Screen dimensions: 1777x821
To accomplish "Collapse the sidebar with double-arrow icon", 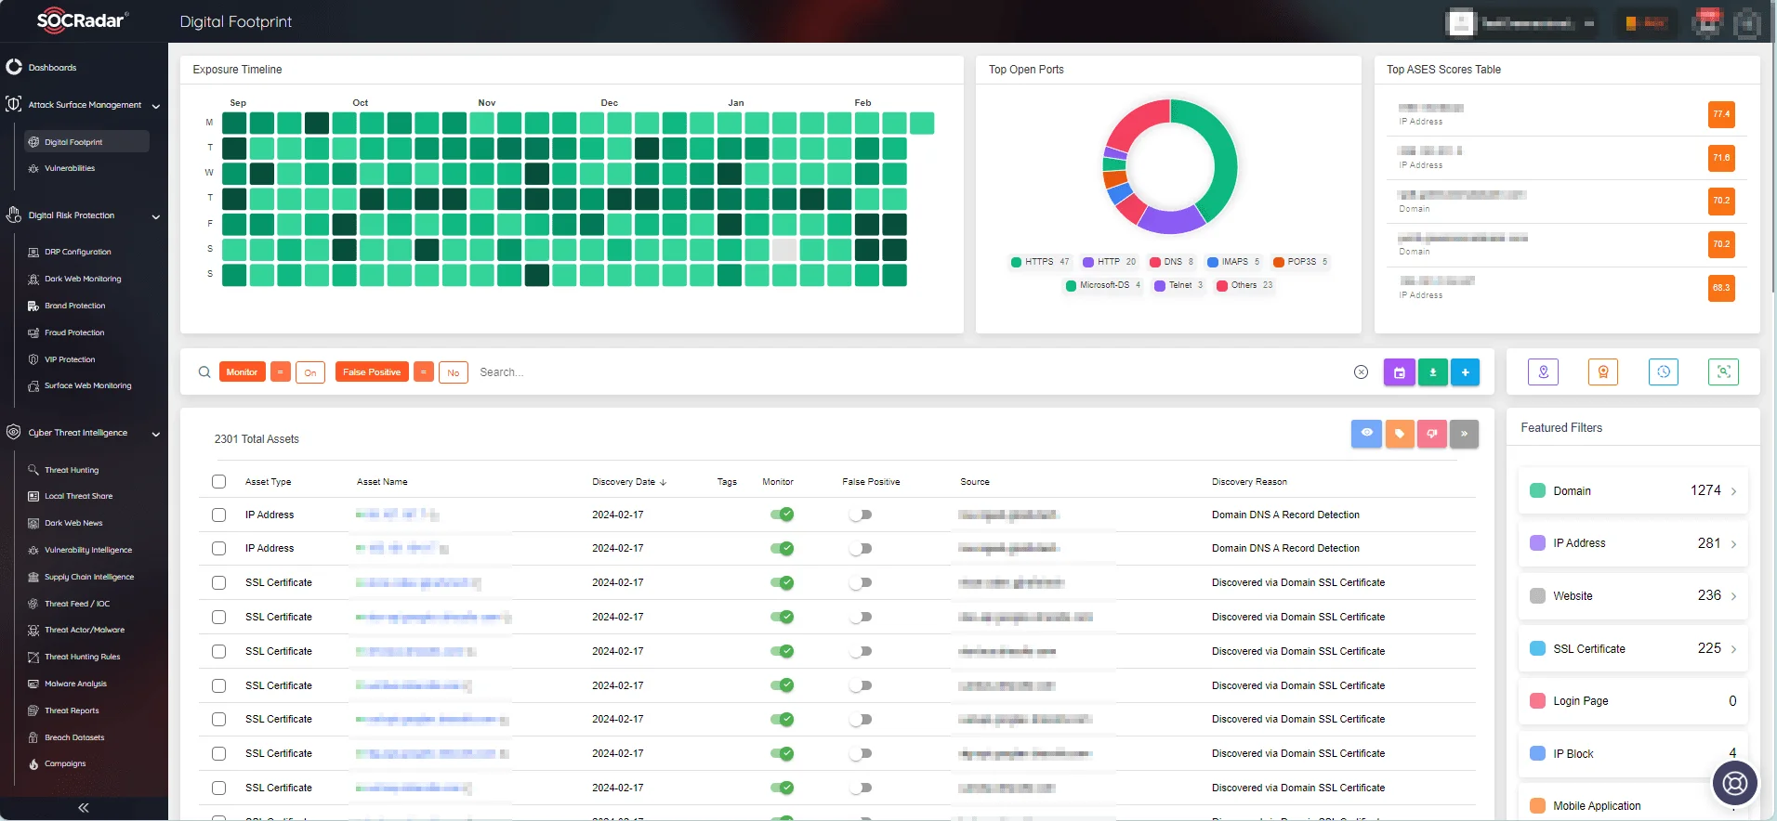I will (84, 808).
